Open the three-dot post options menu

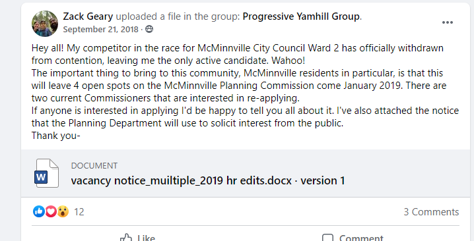pyautogui.click(x=447, y=22)
